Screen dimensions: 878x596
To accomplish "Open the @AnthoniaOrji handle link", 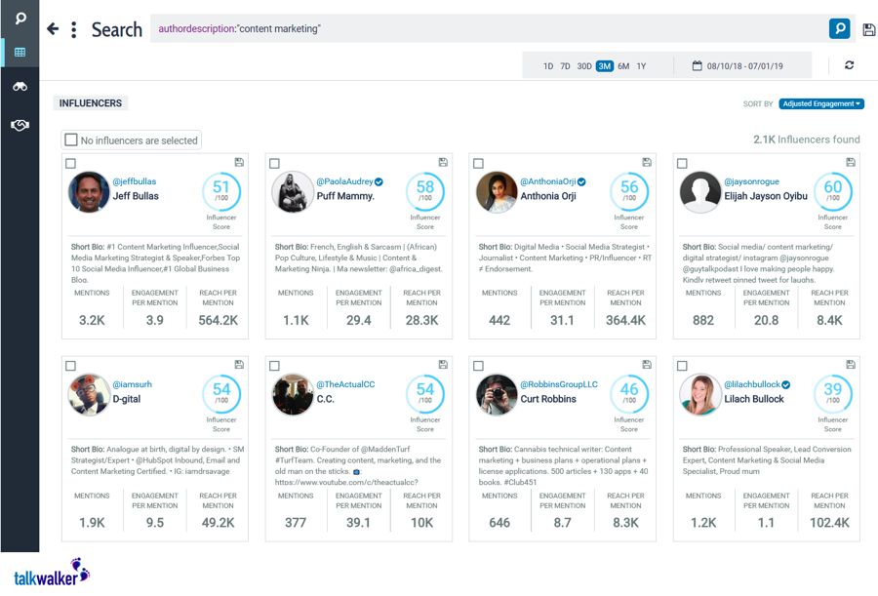I will [547, 181].
